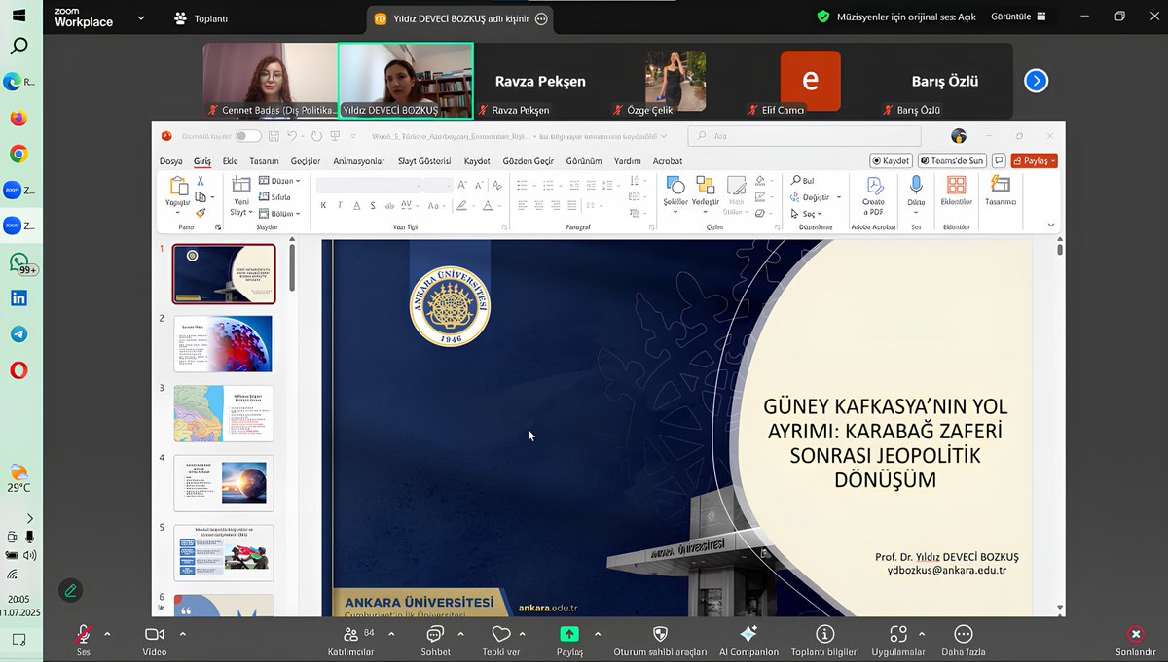
Task: Open Firefox from the taskbar
Action: pos(18,119)
